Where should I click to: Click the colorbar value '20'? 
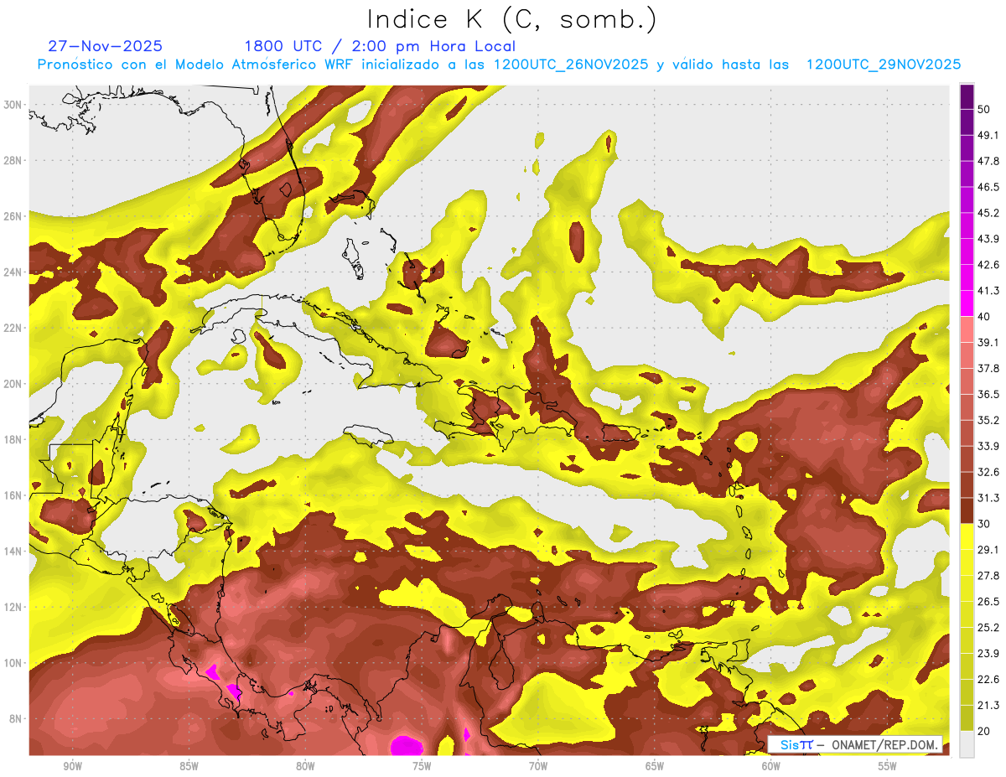pyautogui.click(x=984, y=732)
